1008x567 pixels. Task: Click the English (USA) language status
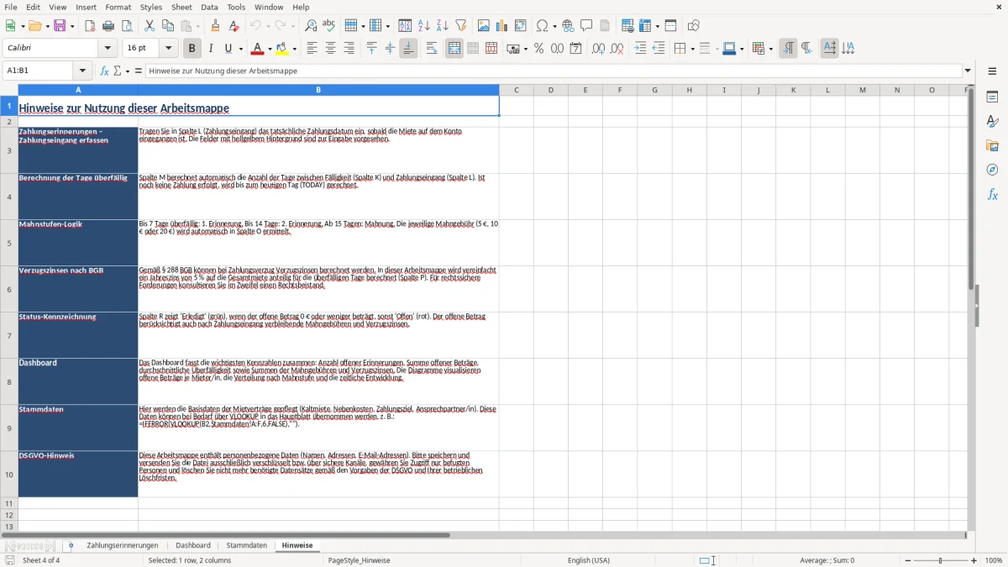(x=589, y=560)
